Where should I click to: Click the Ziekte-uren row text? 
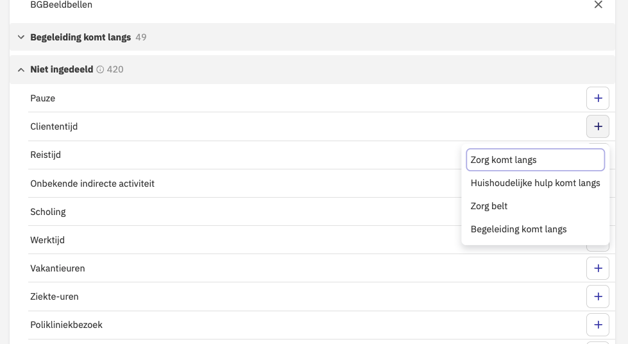click(x=55, y=297)
